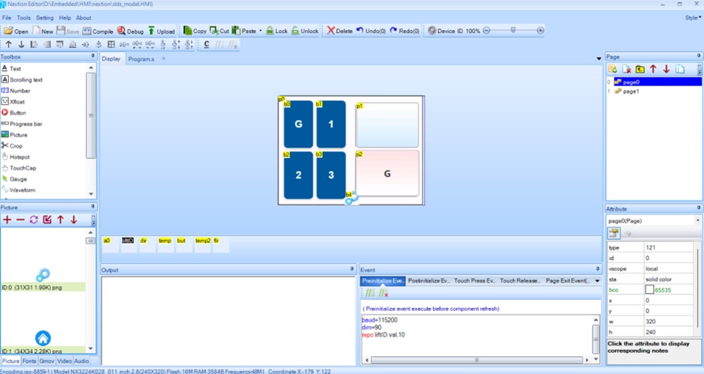
Task: Redo the last action
Action: click(x=404, y=31)
